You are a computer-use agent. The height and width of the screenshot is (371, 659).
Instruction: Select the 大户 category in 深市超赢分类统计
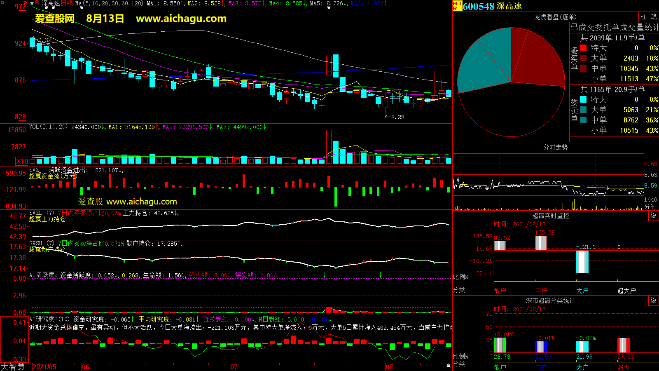tap(582, 367)
